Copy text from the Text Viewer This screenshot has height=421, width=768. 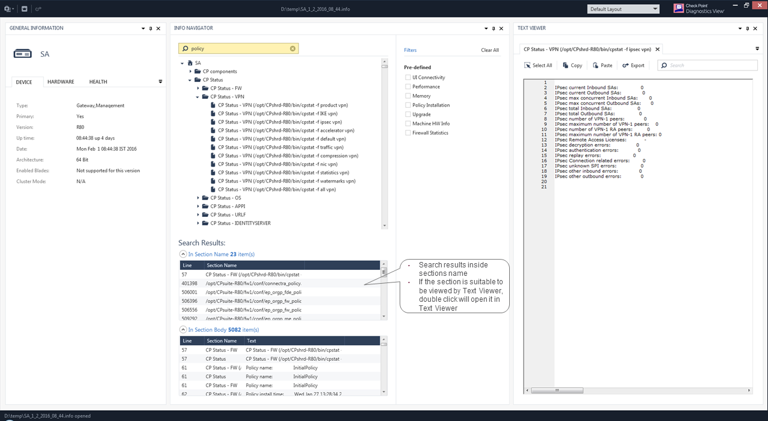coord(572,65)
